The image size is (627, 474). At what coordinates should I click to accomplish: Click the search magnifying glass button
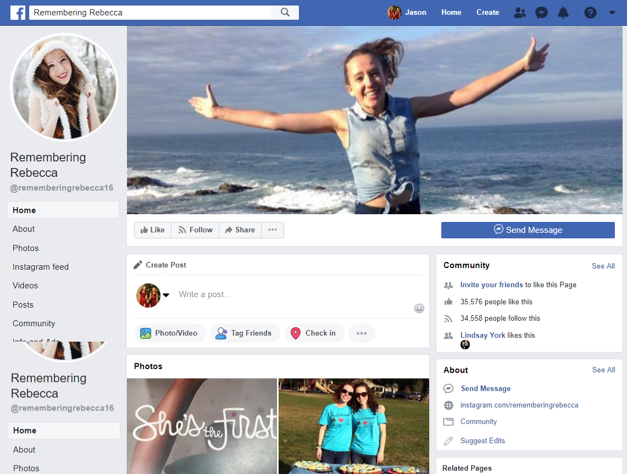285,13
